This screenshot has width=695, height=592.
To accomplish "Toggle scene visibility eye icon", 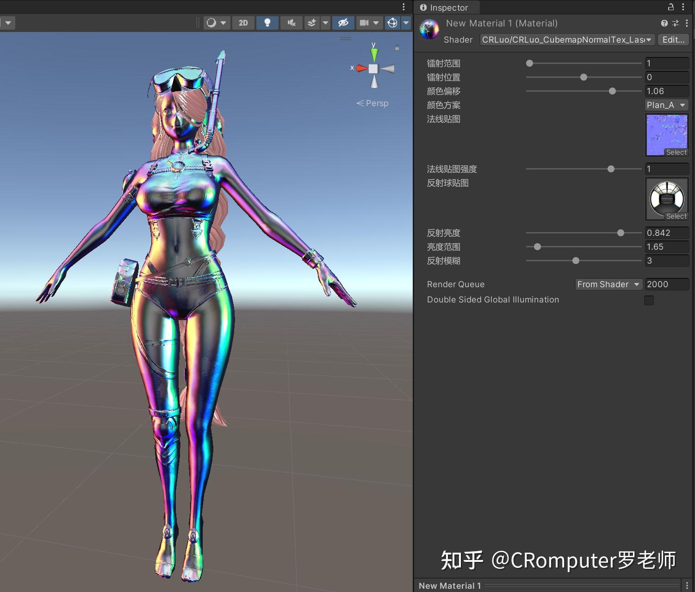I will (x=344, y=23).
